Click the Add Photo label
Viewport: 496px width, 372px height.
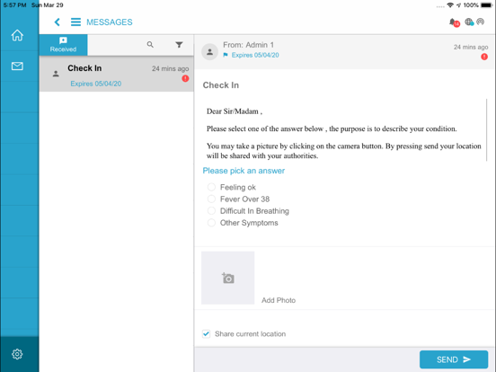click(279, 300)
